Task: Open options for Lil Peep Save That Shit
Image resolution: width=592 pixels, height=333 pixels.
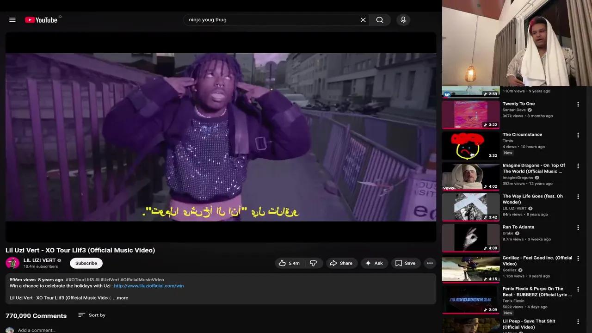Action: [x=578, y=322]
